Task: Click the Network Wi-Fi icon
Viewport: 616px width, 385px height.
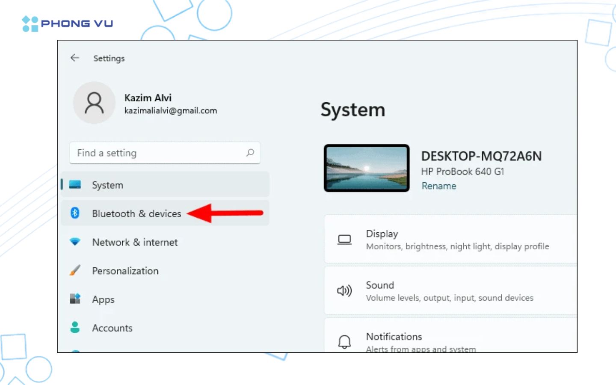Action: pos(75,242)
